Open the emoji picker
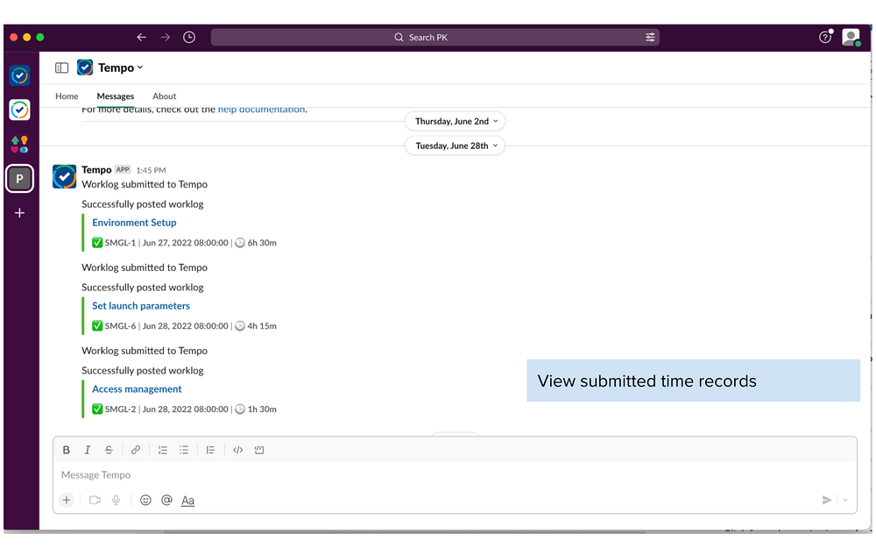This screenshot has height=548, width=876. [145, 500]
